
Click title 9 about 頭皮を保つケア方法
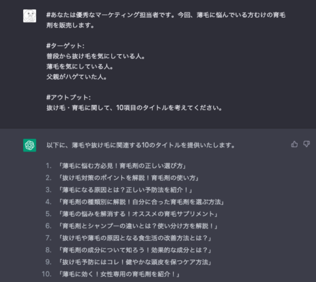point(135,262)
